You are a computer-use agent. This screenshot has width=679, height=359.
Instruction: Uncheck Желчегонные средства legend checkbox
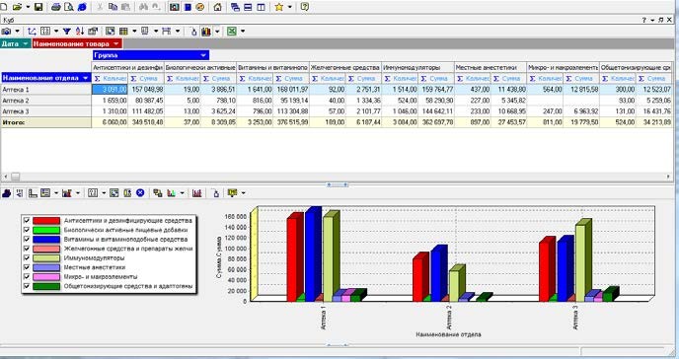tap(27, 249)
